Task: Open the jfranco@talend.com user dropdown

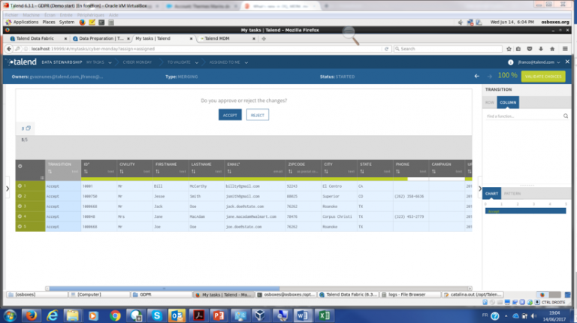Action: [x=539, y=62]
